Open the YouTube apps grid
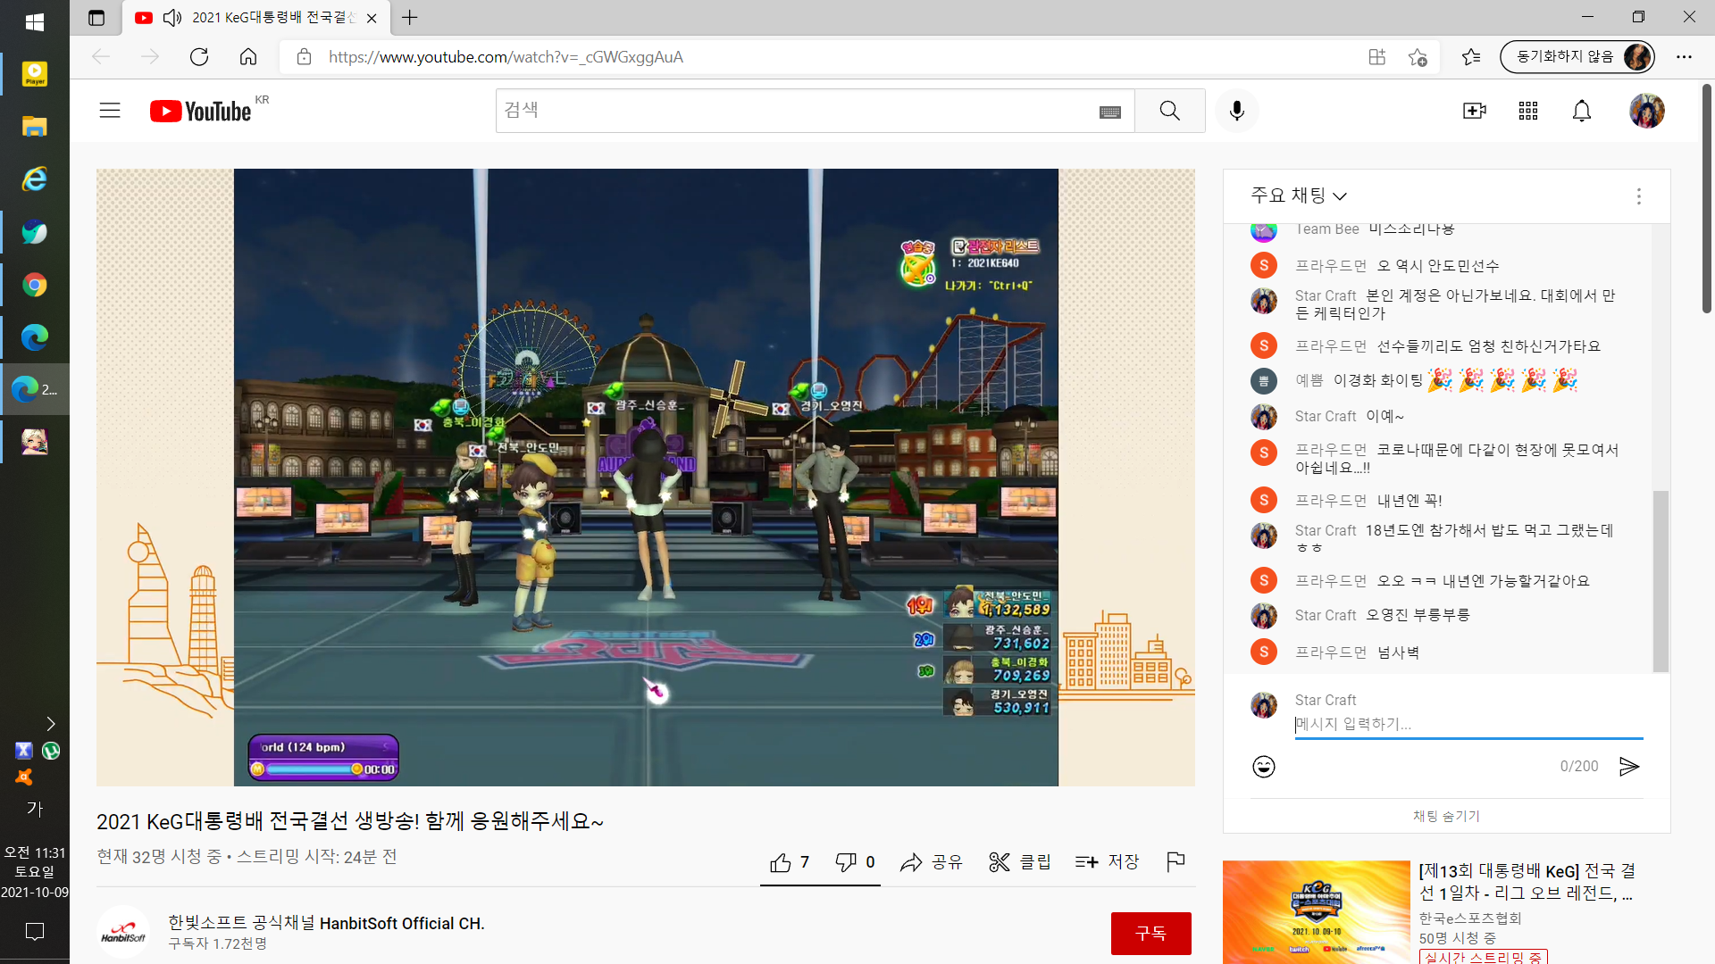 [1528, 111]
